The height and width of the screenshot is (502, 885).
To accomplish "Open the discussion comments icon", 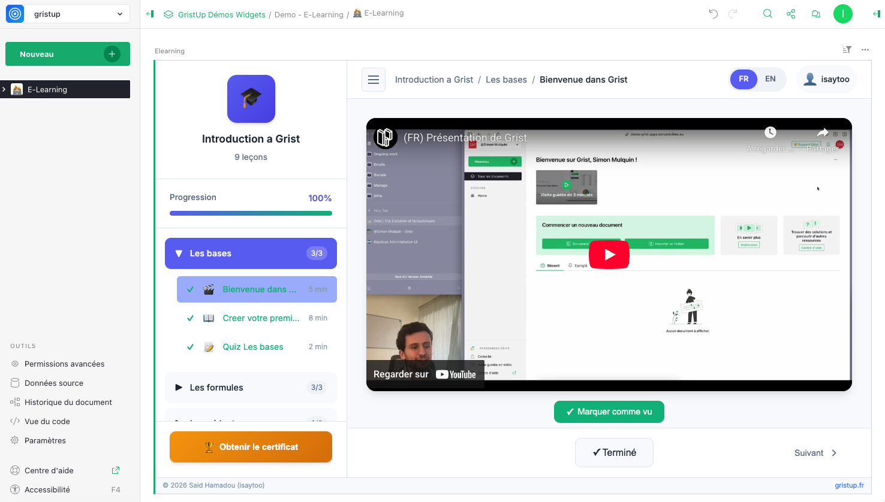I will click(x=816, y=14).
